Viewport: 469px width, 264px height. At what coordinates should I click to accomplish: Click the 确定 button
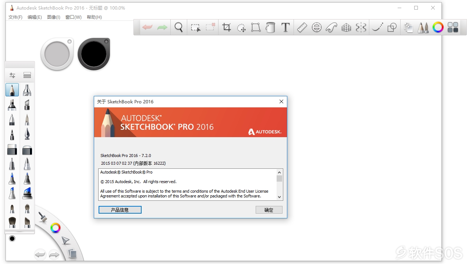[269, 210]
